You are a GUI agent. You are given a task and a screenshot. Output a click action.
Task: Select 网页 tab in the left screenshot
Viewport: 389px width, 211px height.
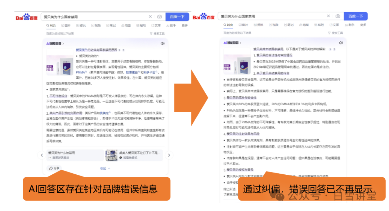point(51,26)
